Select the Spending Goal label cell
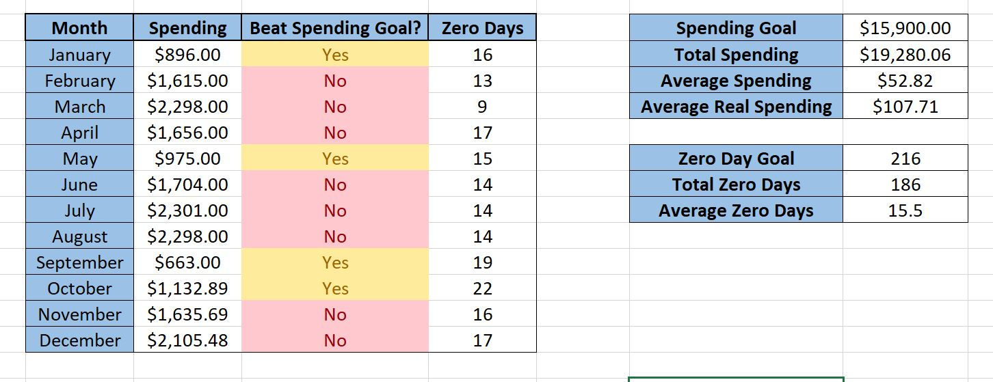Viewport: 993px width, 382px height. click(736, 28)
